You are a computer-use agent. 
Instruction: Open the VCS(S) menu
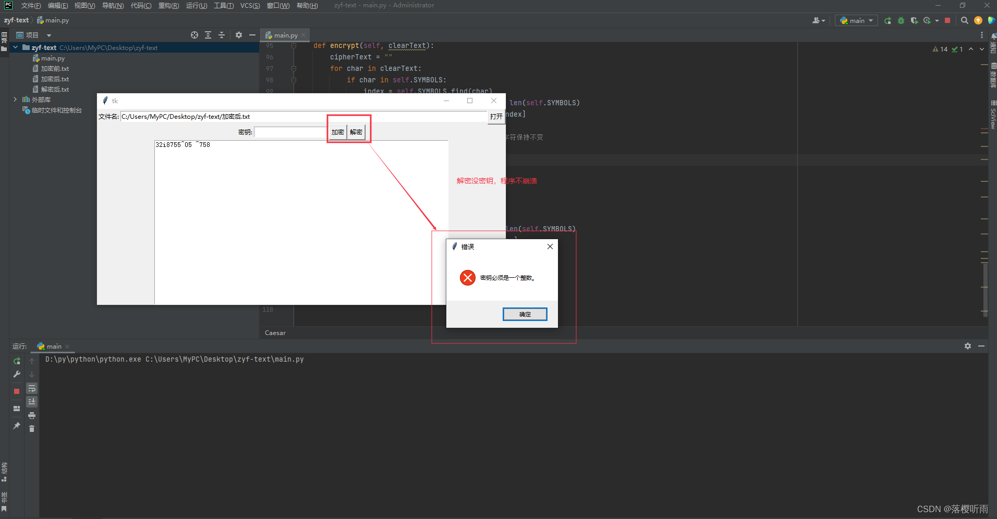[x=250, y=6]
